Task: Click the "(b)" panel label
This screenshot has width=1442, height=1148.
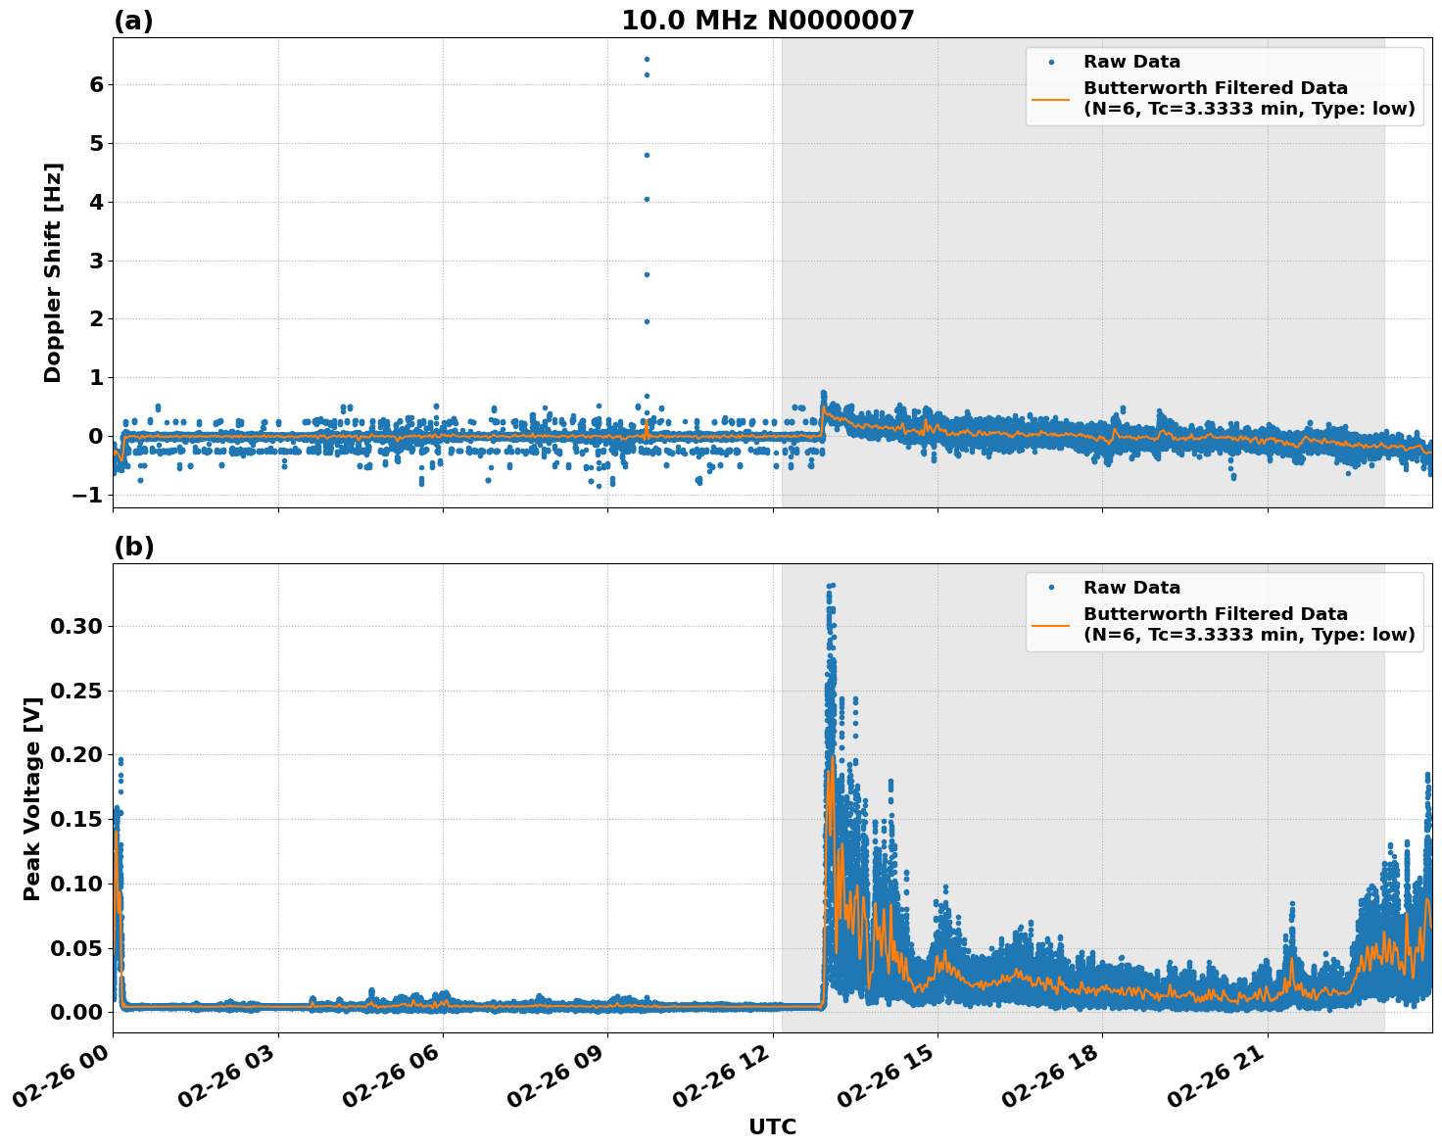Action: point(133,547)
